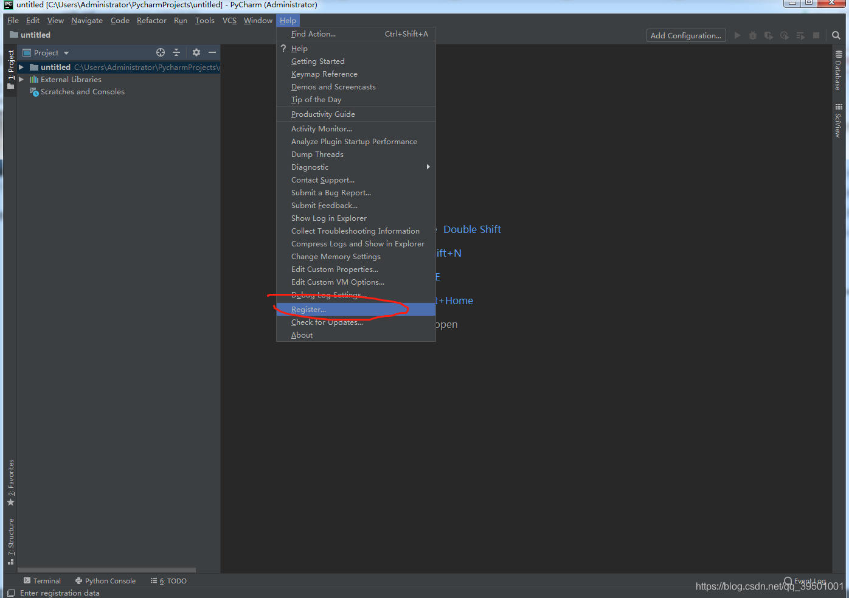Click the Locate/Scroll from Source target icon
849x598 pixels.
click(x=161, y=52)
